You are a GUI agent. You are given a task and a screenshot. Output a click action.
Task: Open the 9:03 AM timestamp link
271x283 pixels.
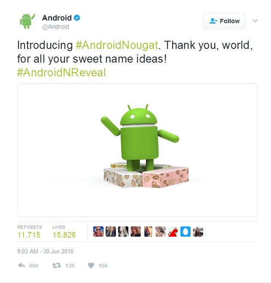45,251
